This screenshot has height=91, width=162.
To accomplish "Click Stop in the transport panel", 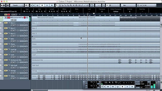I will pos(123,87).
